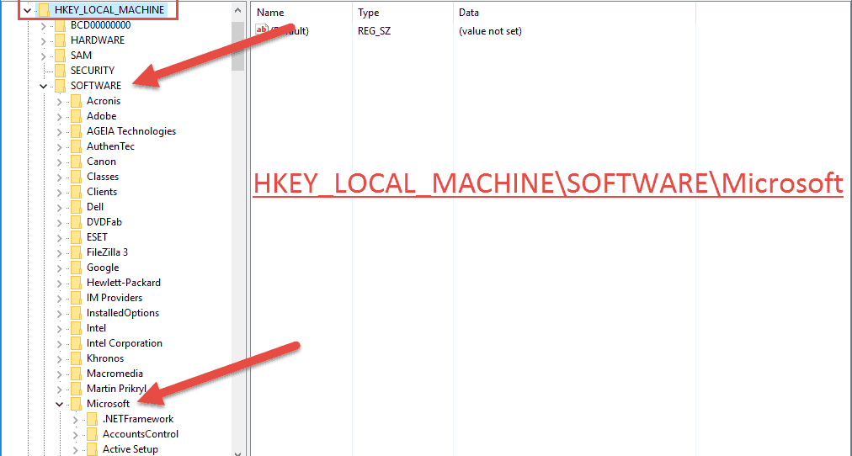Click the IM Providers folder icon
852x456 pixels.
click(x=76, y=298)
